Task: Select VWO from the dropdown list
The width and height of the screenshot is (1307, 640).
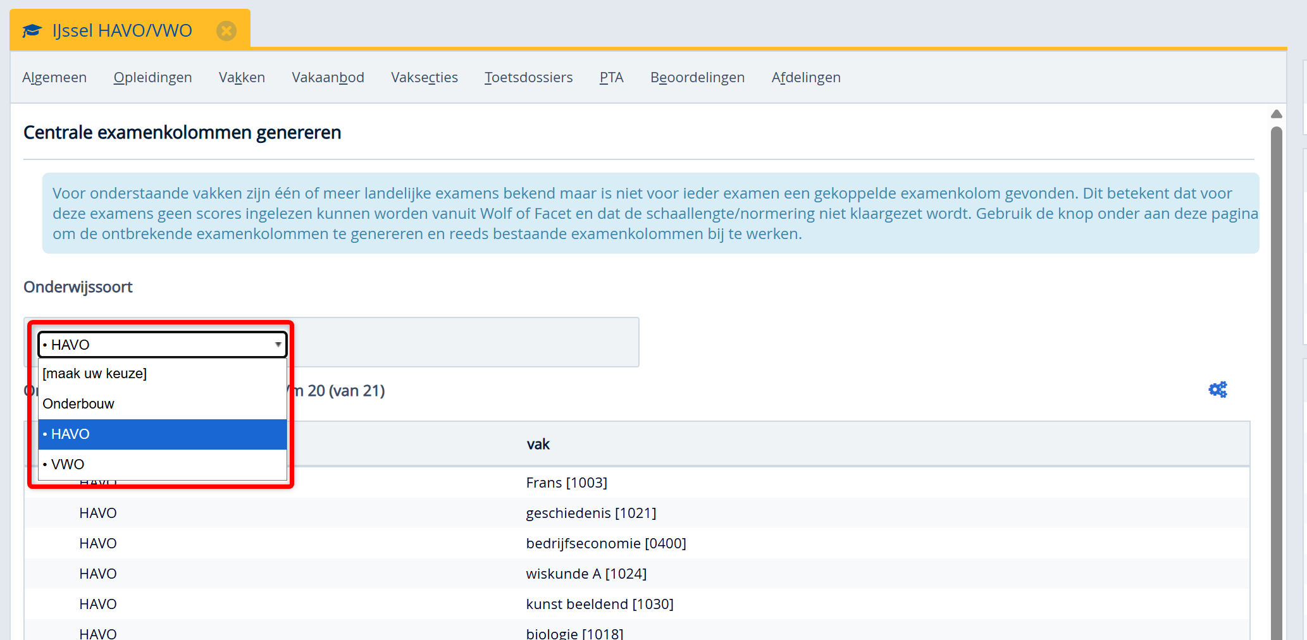Action: (162, 464)
